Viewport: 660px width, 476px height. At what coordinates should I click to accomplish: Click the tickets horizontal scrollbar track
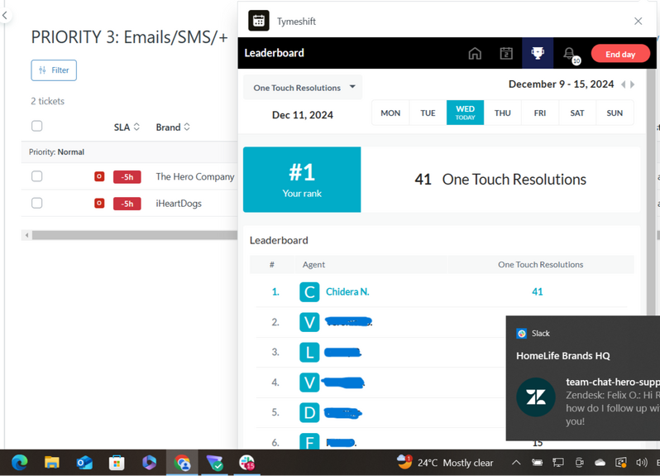135,235
